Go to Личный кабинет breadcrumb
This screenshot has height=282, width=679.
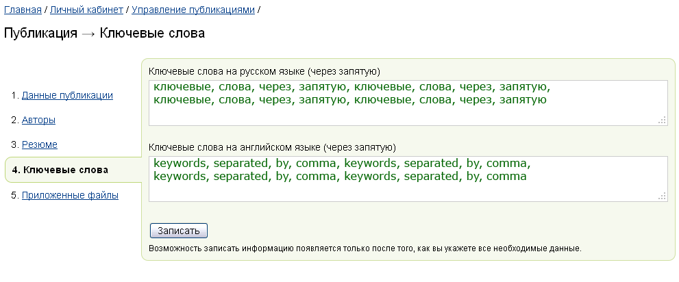pyautogui.click(x=86, y=10)
